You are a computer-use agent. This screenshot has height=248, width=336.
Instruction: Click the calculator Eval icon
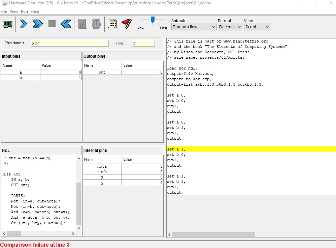pos(82,24)
